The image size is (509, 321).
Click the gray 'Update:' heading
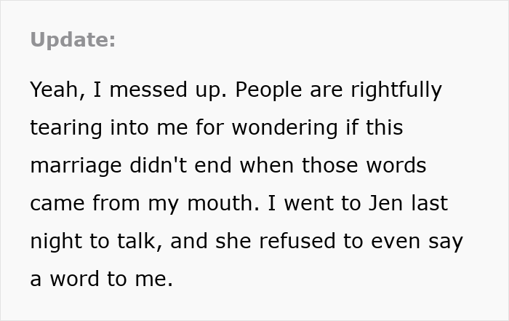pyautogui.click(x=73, y=40)
